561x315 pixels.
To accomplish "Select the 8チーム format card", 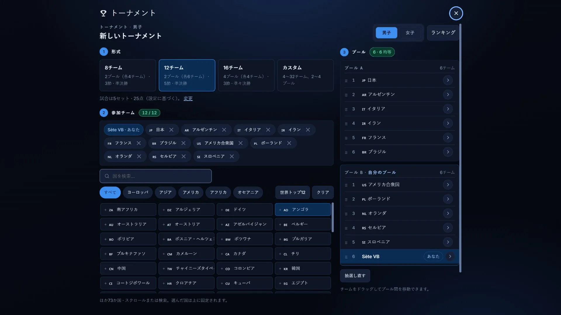I will [128, 75].
